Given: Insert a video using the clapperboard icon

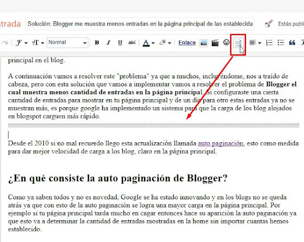Looking at the screenshot, I should [x=215, y=43].
